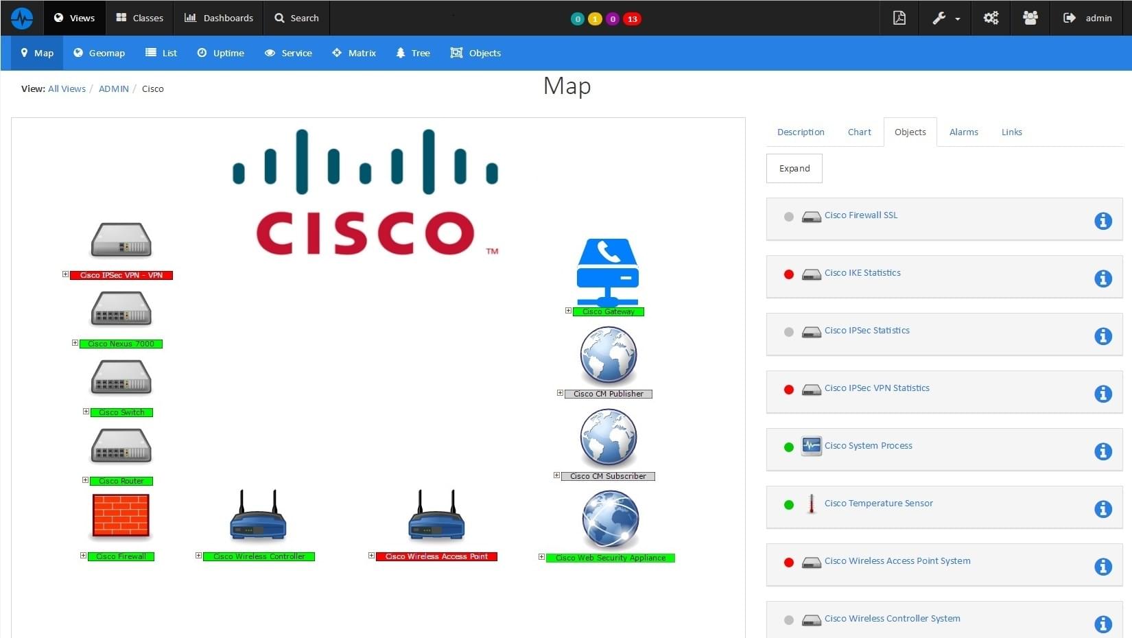Click the Cisco CM Subscriber globe icon
The image size is (1132, 638).
pyautogui.click(x=609, y=438)
